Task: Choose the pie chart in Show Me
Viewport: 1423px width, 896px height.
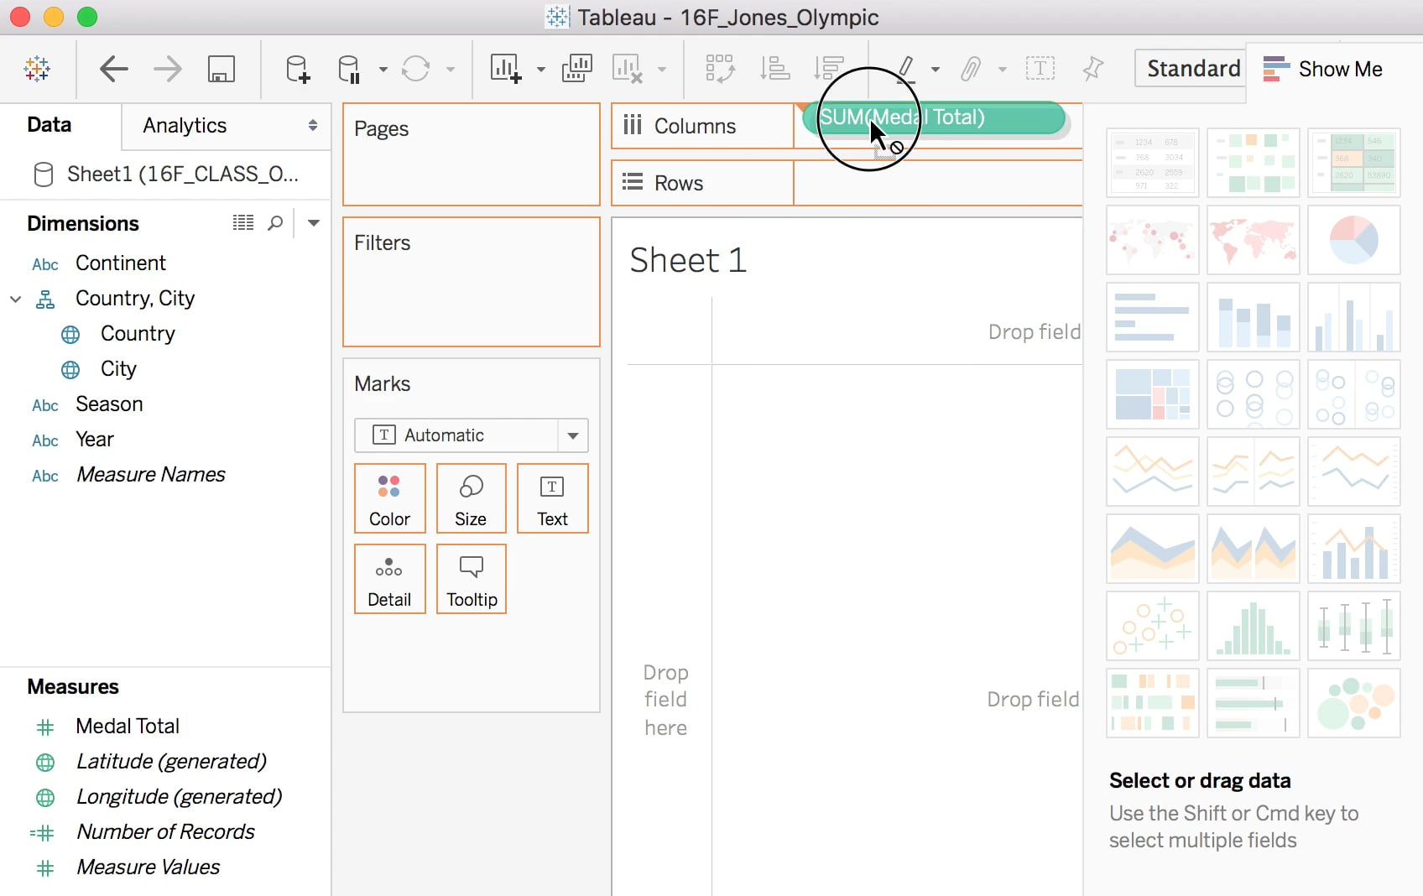Action: 1354,240
